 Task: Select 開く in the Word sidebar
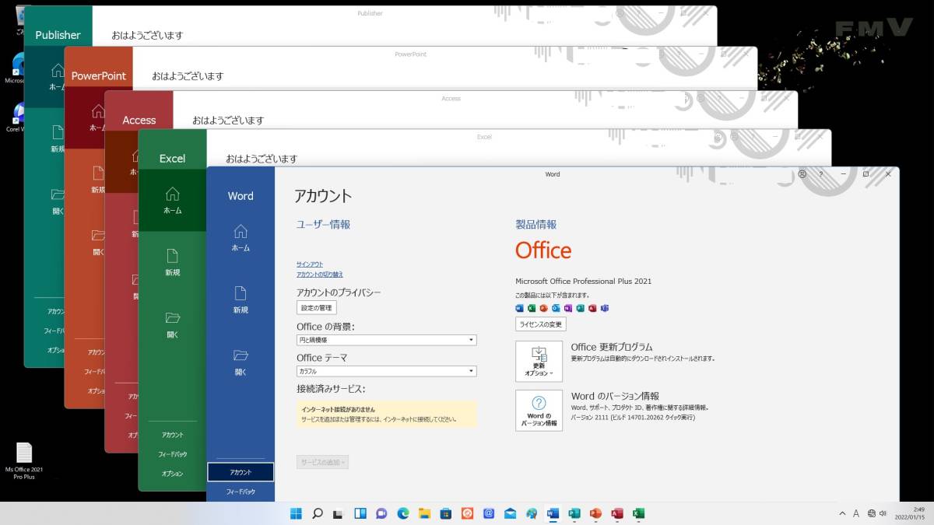tap(241, 362)
